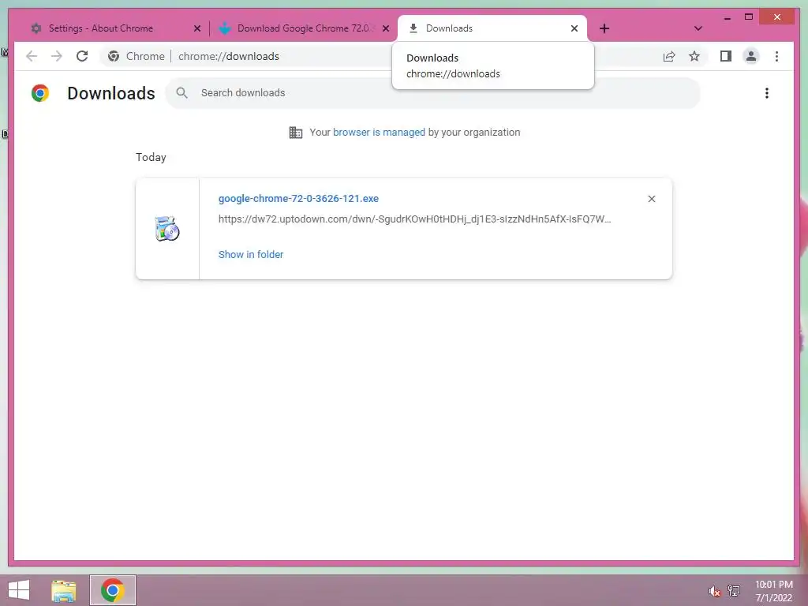808x606 pixels.
Task: Remove google-chrome-72 download from list
Action: tap(651, 199)
